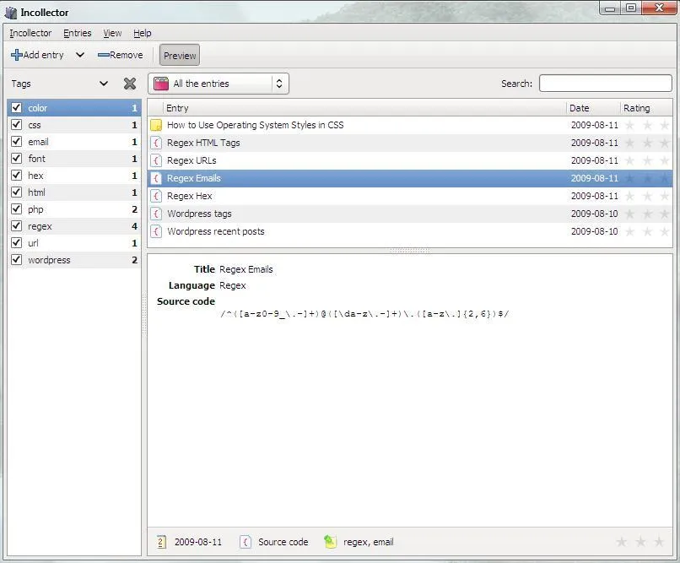
Task: Clear the tags filter with the X icon
Action: point(130,84)
